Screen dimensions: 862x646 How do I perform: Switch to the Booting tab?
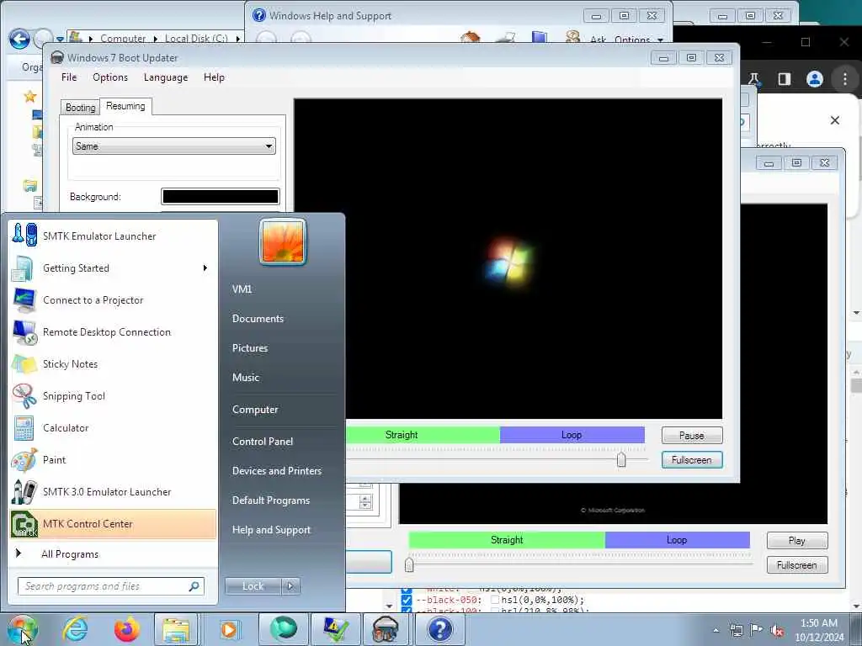tap(80, 107)
